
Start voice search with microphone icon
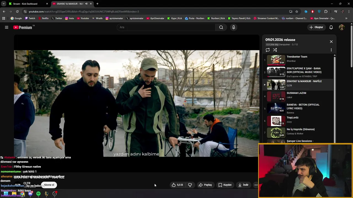point(234,27)
